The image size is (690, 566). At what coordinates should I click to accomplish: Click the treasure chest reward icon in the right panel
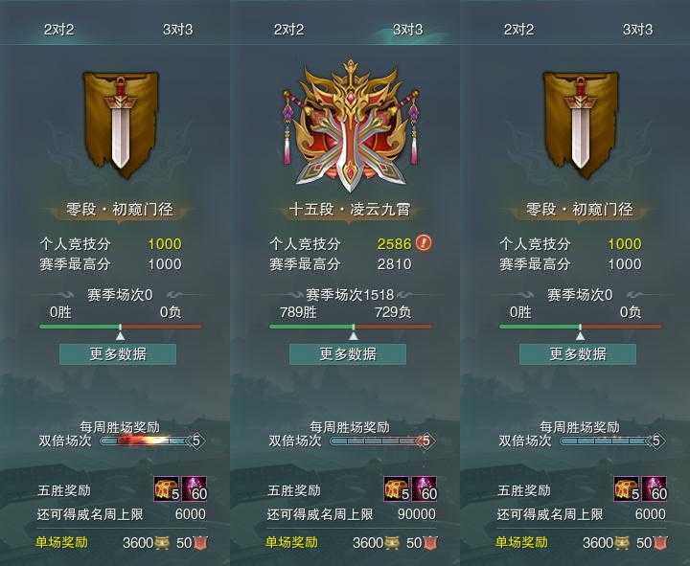click(x=627, y=489)
